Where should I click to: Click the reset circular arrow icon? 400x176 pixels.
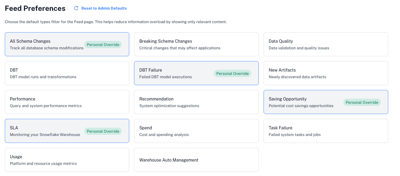pos(76,8)
